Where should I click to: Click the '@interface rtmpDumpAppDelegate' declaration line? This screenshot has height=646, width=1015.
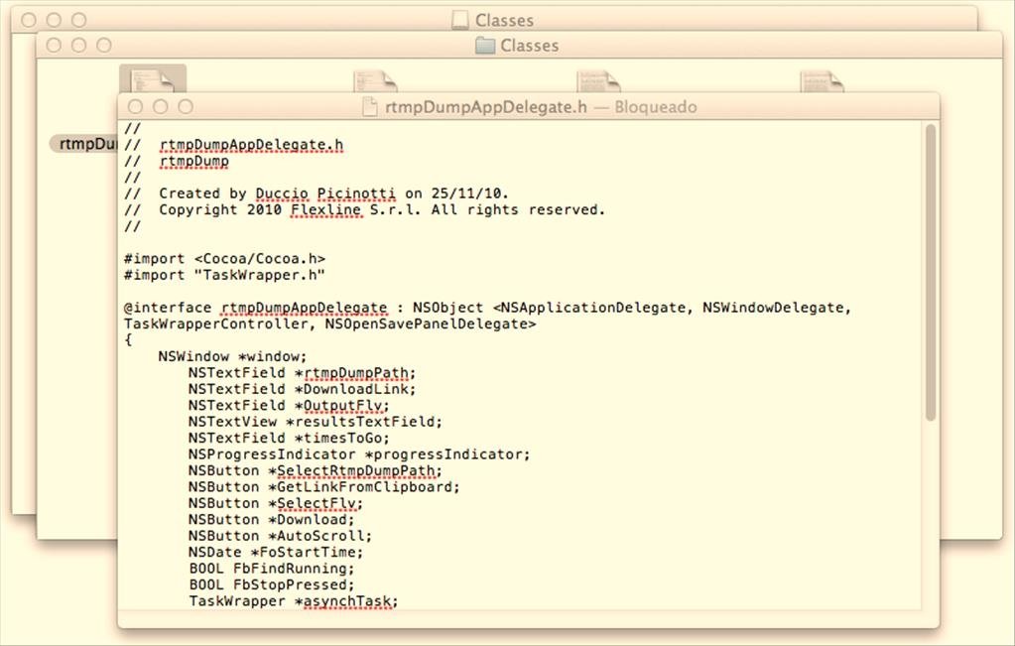pyautogui.click(x=488, y=308)
